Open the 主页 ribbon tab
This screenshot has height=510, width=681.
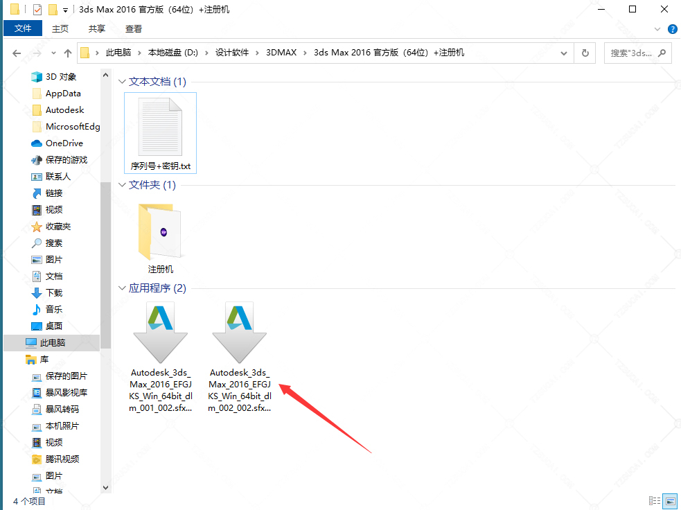(60, 28)
